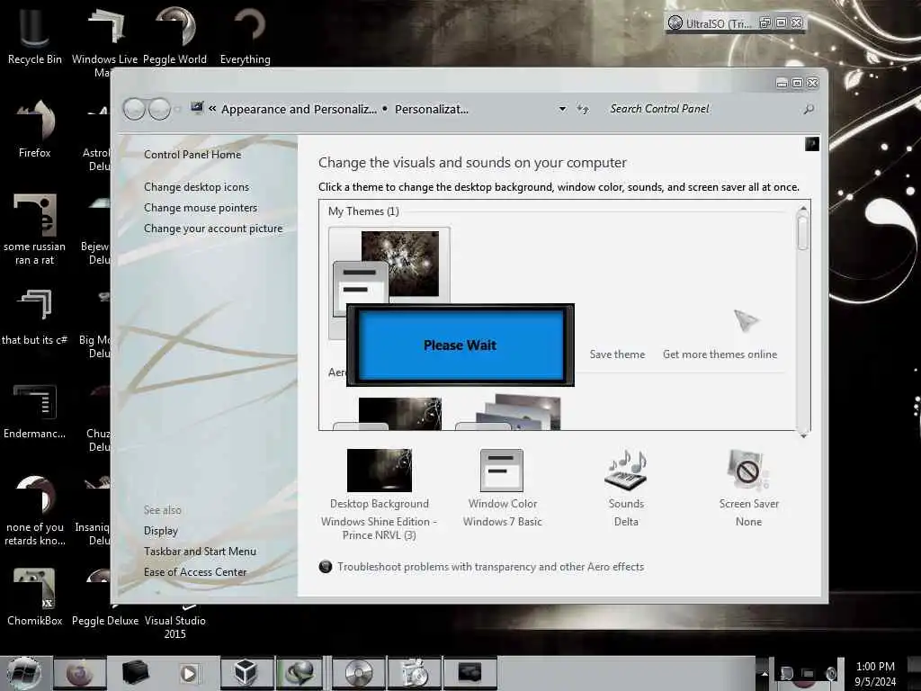This screenshot has width=921, height=691.
Task: Click Troubleshoot problems with transparency link
Action: (490, 567)
